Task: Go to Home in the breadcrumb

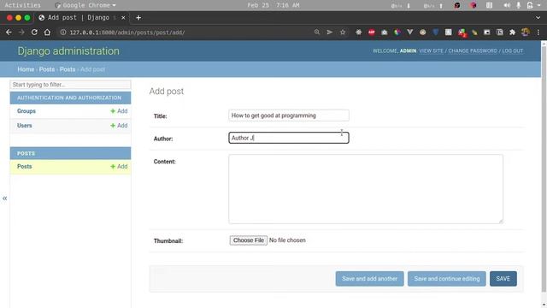Action: click(x=26, y=69)
